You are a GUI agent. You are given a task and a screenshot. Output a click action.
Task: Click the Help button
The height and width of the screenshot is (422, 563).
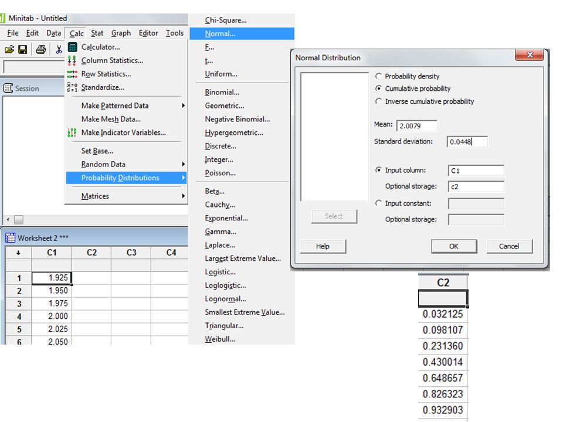point(323,246)
